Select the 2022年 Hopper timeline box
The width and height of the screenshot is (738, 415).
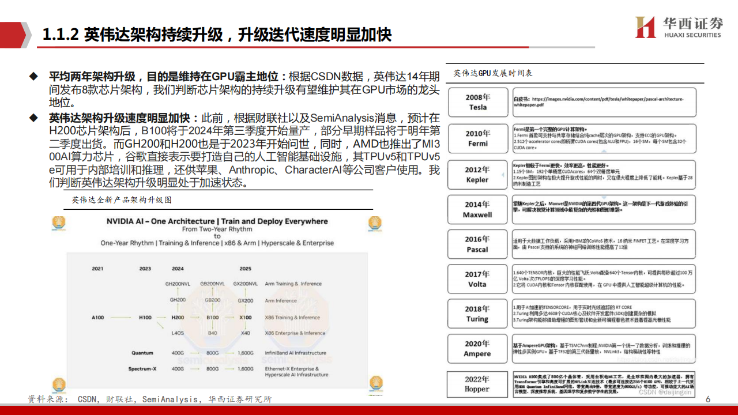click(x=477, y=384)
